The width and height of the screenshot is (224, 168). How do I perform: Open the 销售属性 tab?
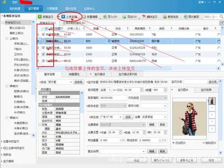coord(74,74)
